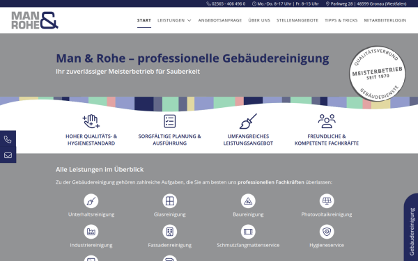Click the Hoher Qualitäts- & Hygienestandard text
Screen dimensions: 418x261
pos(91,140)
